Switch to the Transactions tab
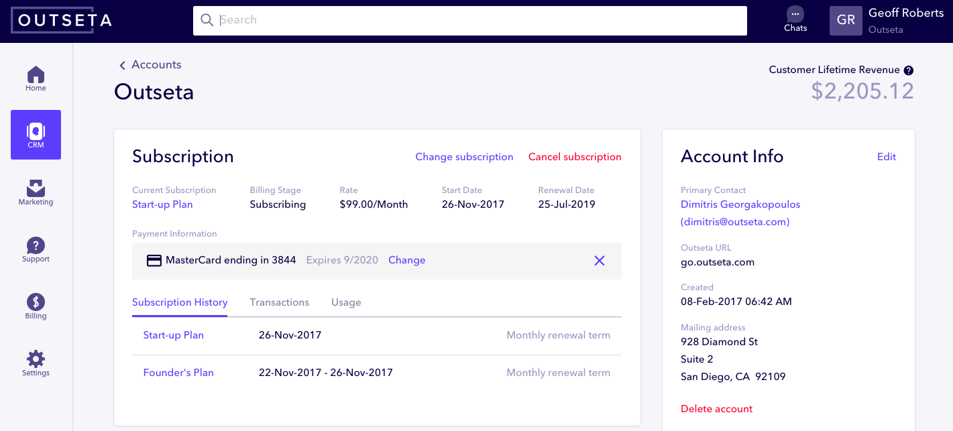Image resolution: width=953 pixels, height=431 pixels. pyautogui.click(x=279, y=302)
